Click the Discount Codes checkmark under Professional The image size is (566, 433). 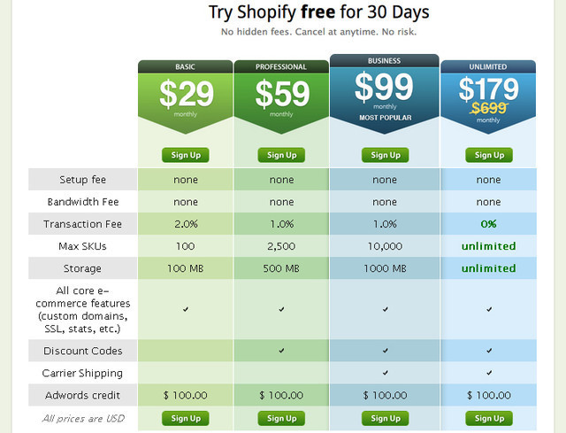[x=281, y=351]
